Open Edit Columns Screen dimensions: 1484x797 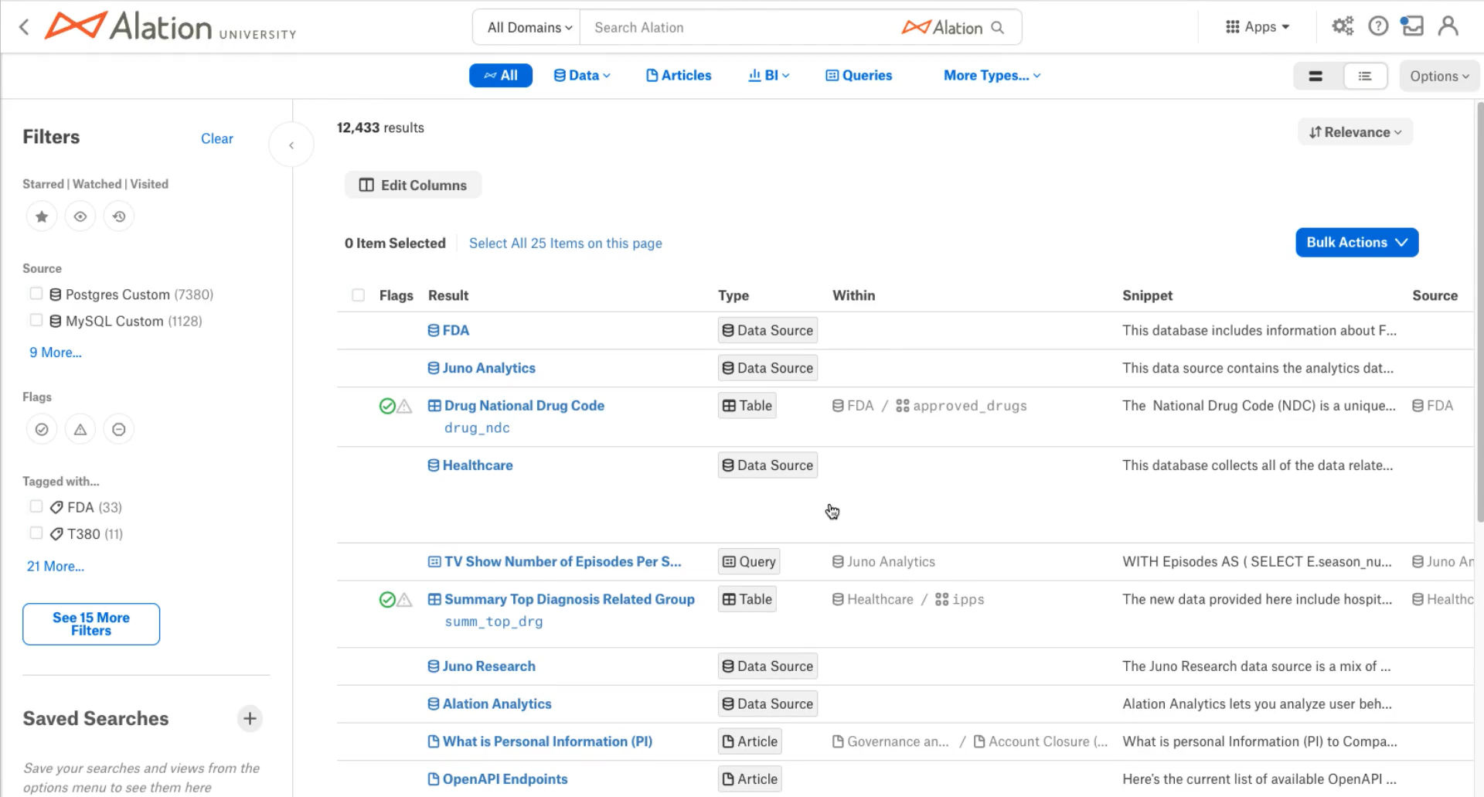pyautogui.click(x=413, y=185)
